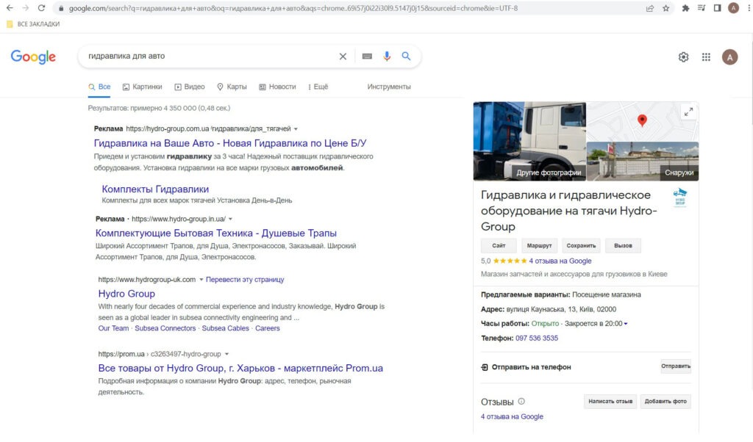Clear the search query with the X icon

point(343,56)
